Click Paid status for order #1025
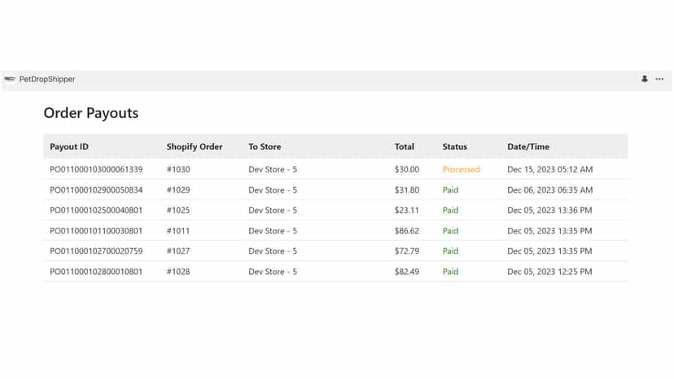 click(450, 210)
